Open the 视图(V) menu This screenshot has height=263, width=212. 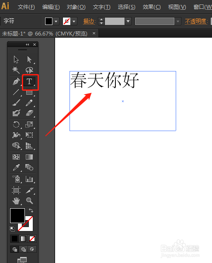point(177,7)
